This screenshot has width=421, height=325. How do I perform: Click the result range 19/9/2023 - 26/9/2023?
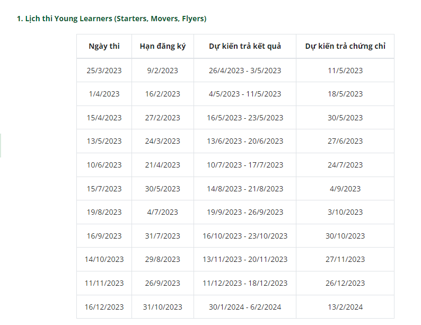coord(245,212)
